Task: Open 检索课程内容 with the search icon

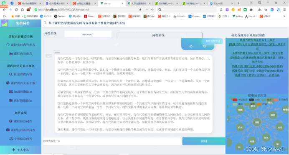Action: [20, 74]
